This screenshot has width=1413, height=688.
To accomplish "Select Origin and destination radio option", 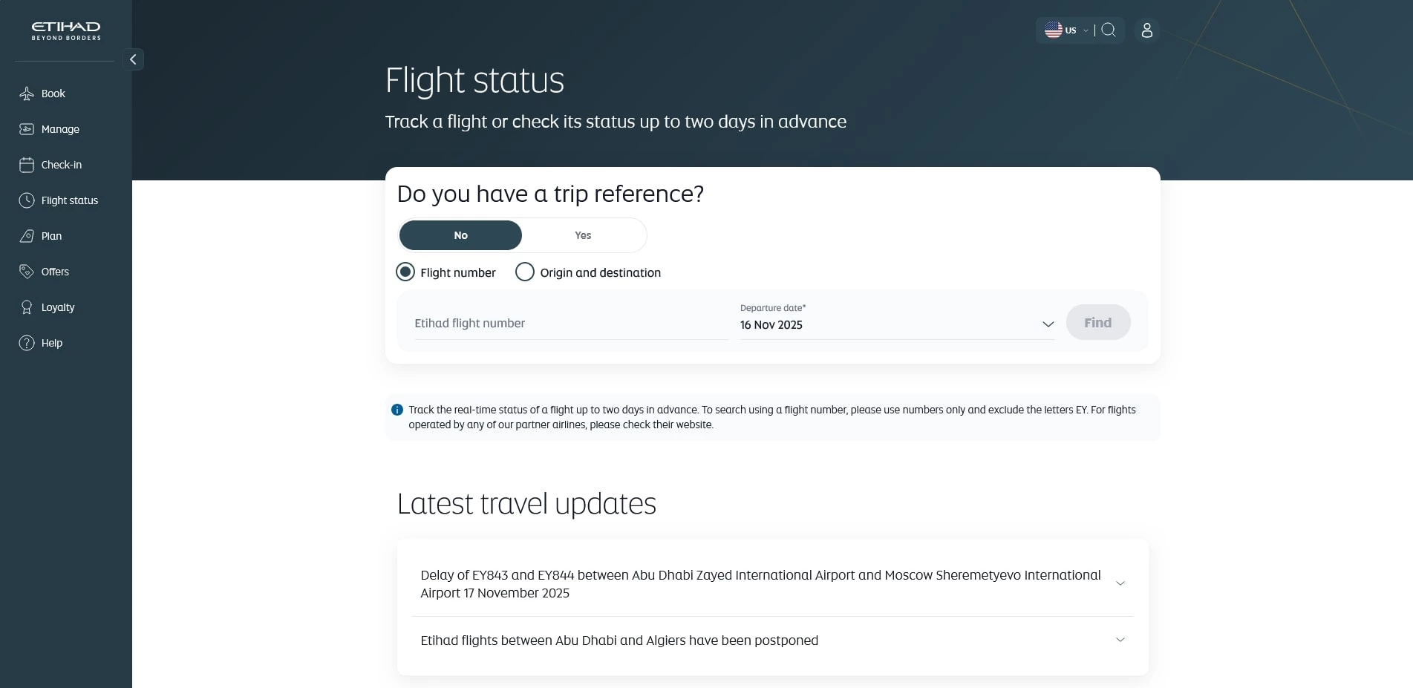I will (525, 272).
